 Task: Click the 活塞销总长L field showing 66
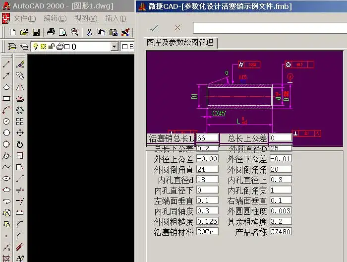pyautogui.click(x=207, y=138)
